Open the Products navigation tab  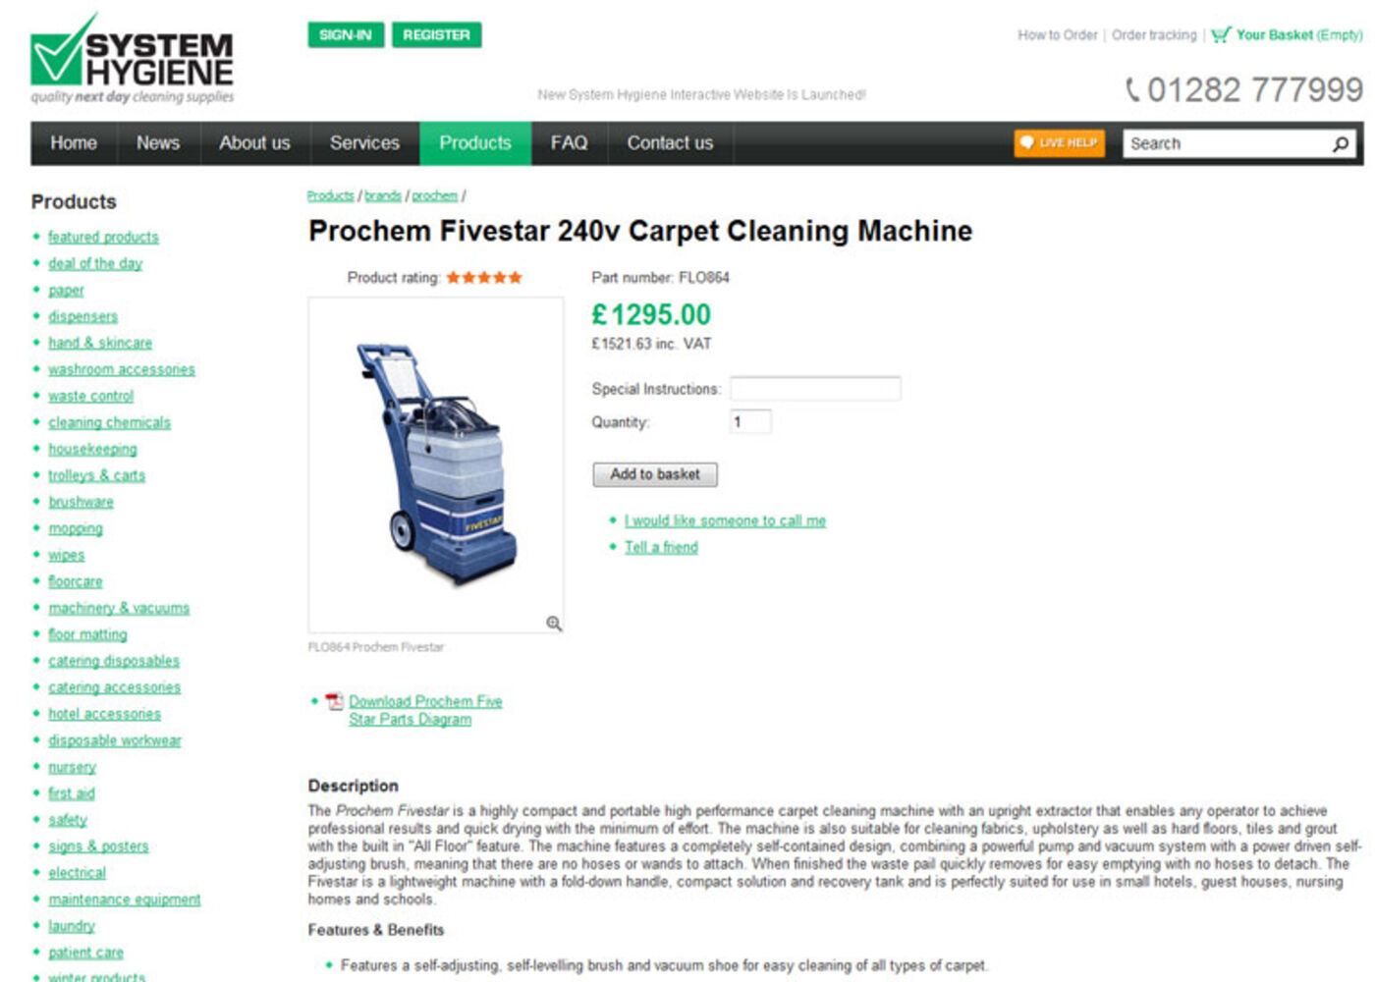click(475, 143)
